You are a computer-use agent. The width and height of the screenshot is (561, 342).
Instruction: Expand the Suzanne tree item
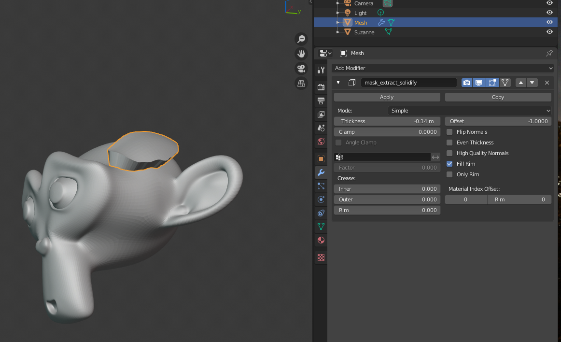pos(338,32)
